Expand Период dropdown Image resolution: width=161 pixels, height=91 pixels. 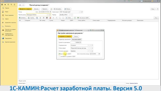[70, 15]
